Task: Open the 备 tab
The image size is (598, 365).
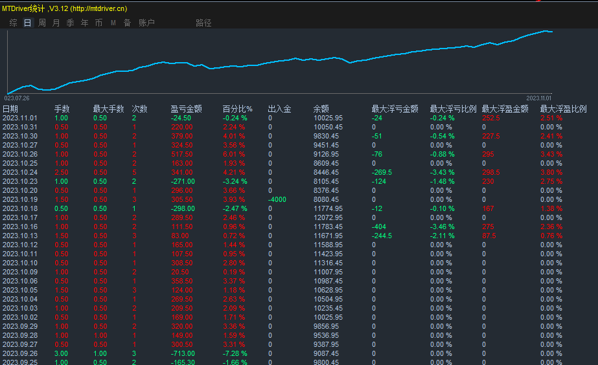Action: point(127,23)
